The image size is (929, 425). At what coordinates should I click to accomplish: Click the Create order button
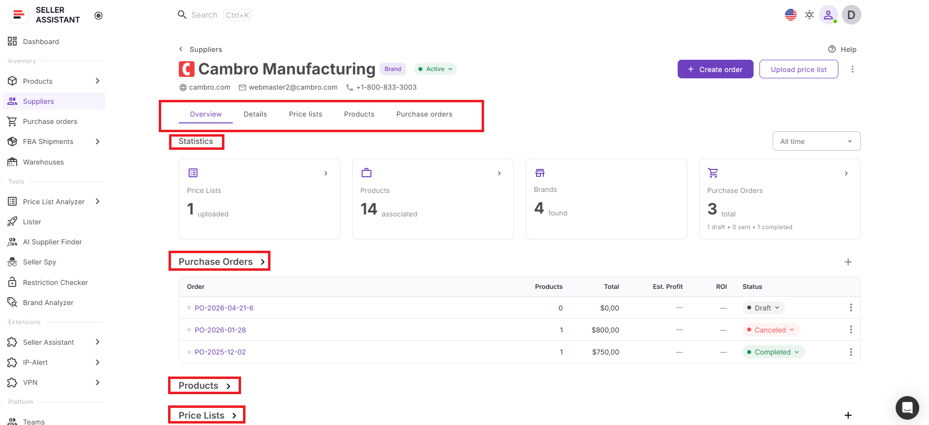[x=715, y=69]
